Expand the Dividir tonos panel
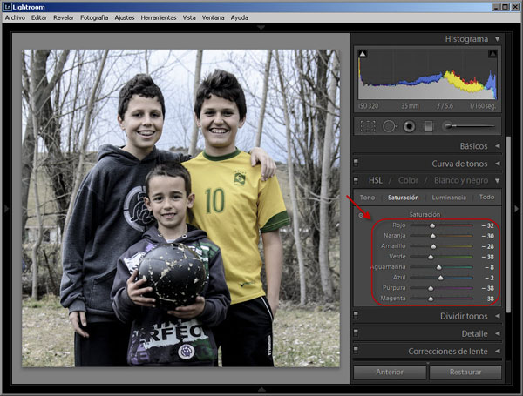The image size is (523, 396). click(x=498, y=316)
